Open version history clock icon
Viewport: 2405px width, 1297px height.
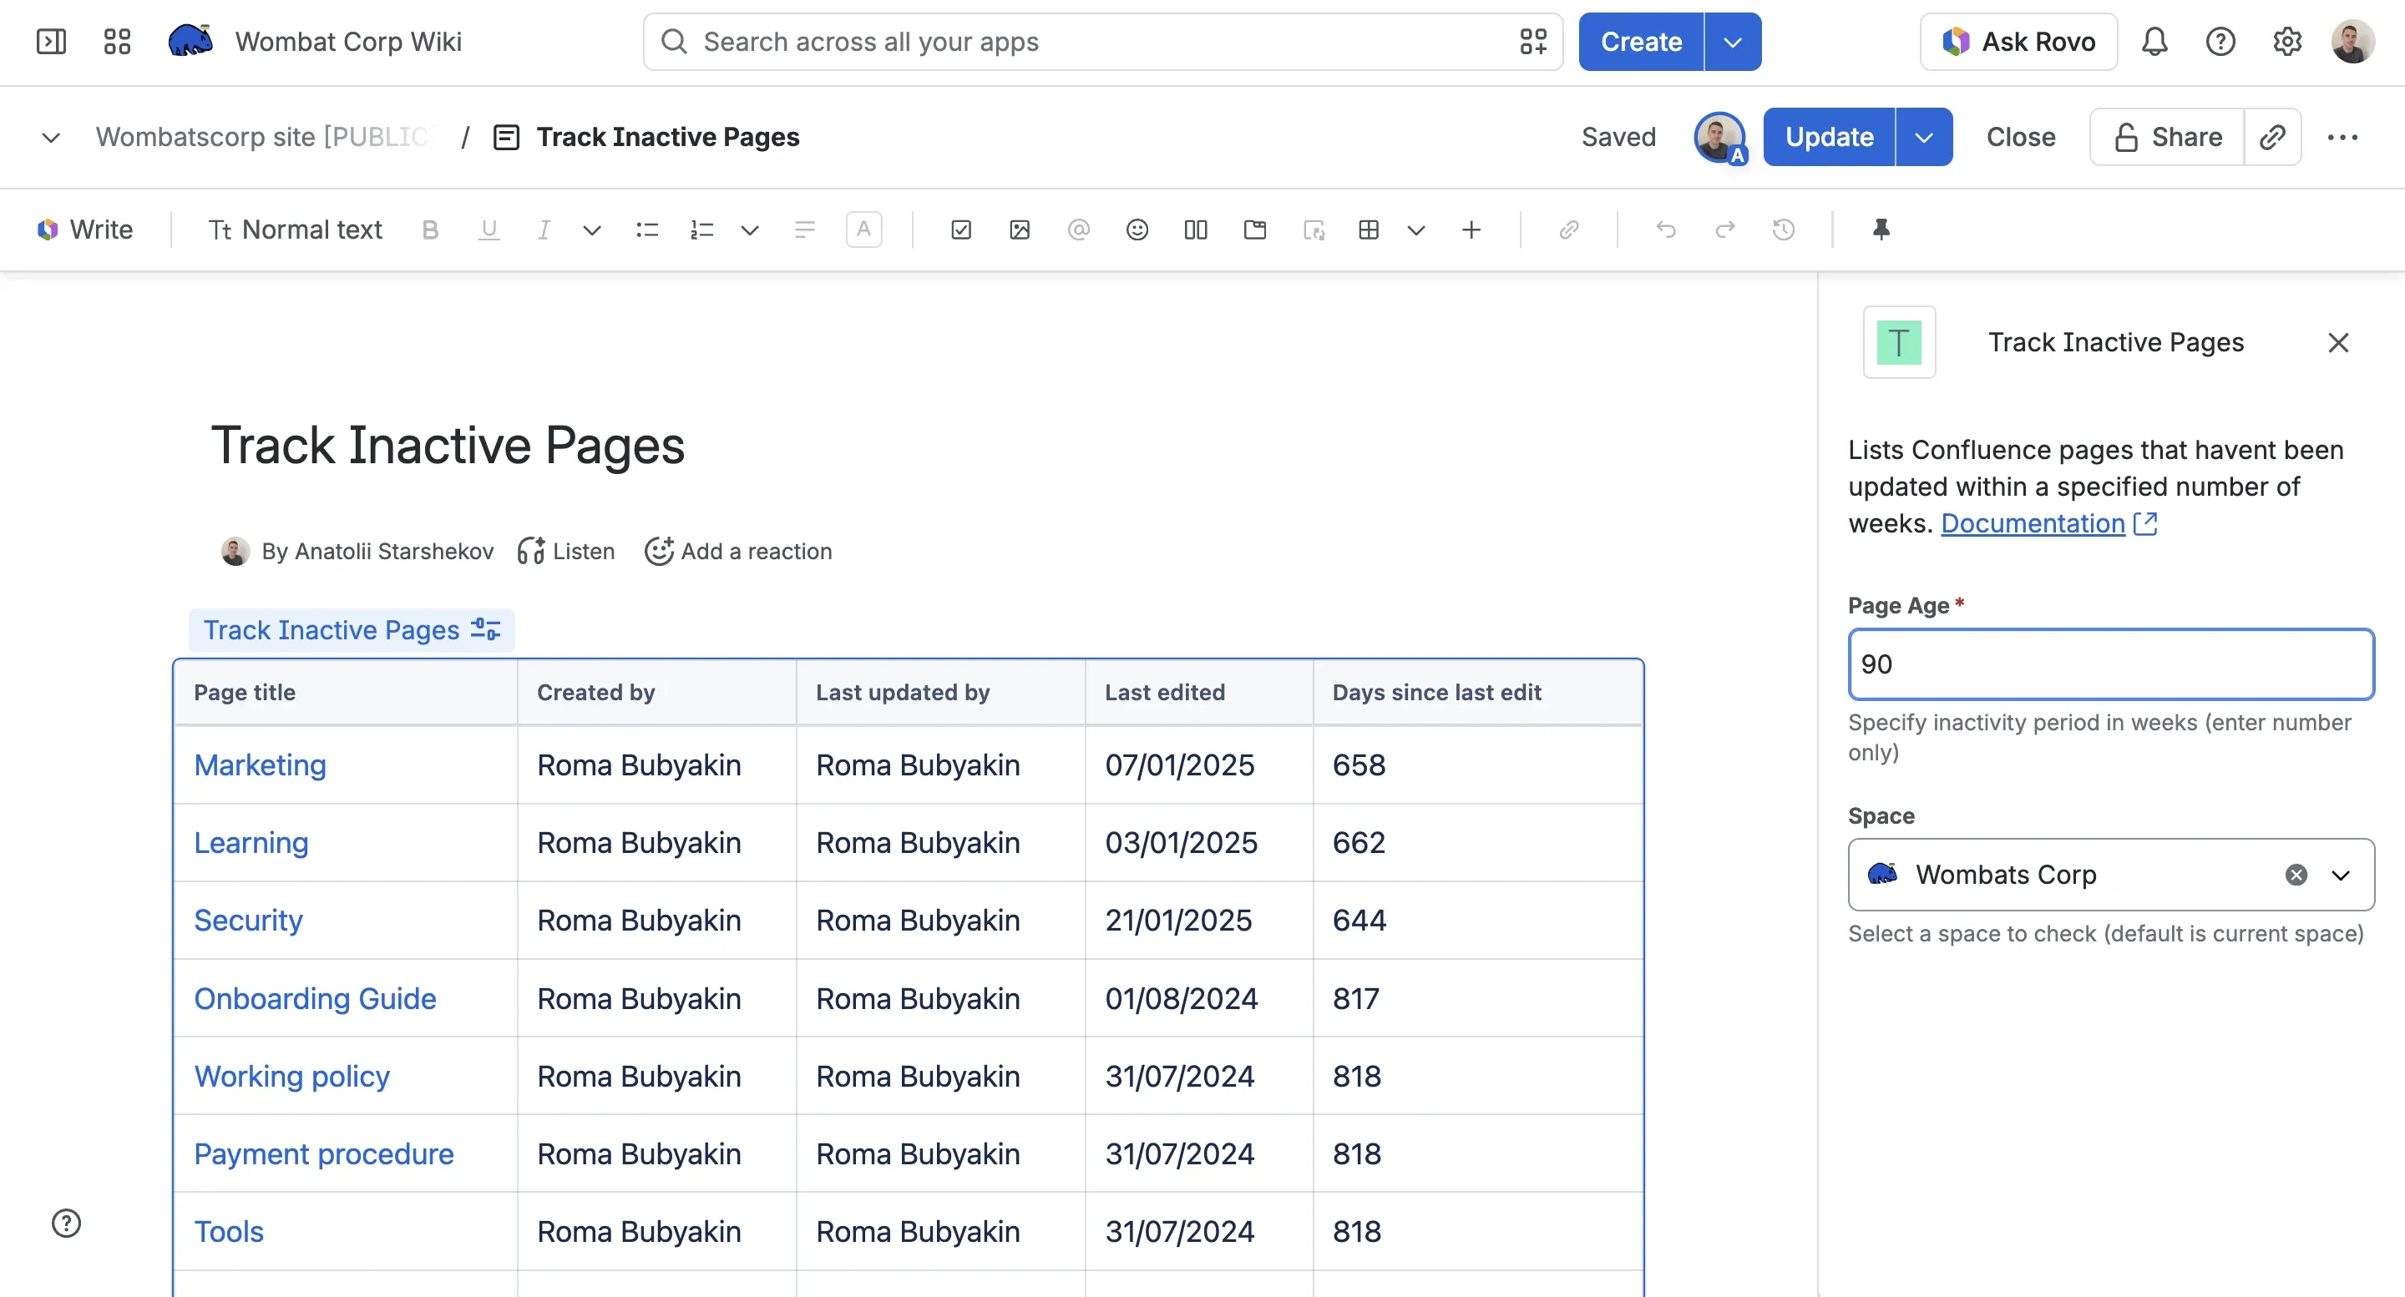point(1783,230)
